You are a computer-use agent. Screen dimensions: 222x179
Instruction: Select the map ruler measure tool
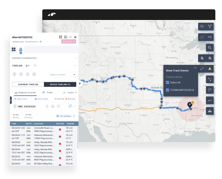pos(210,100)
